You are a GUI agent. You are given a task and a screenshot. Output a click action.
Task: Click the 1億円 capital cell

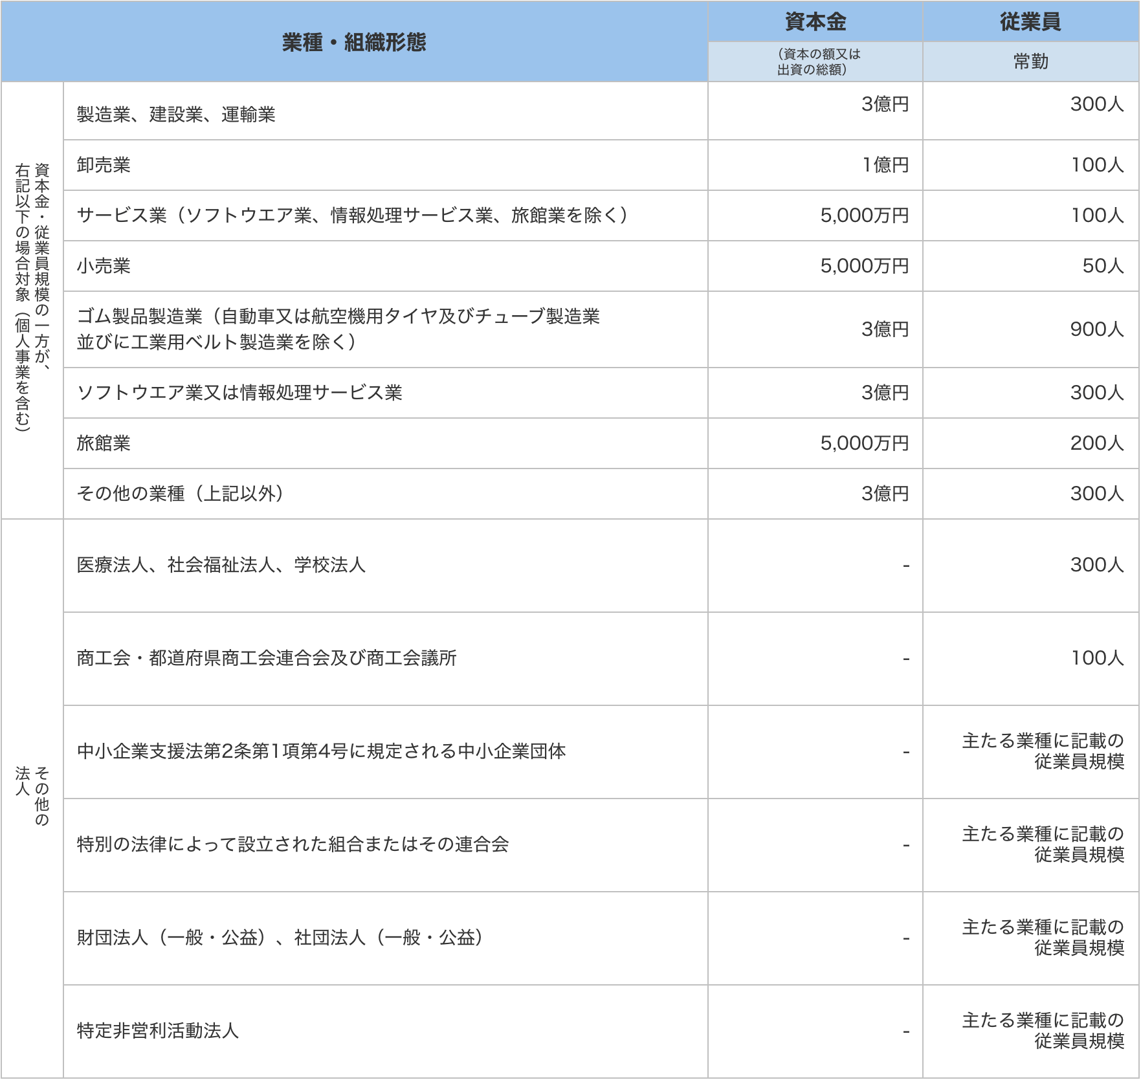(885, 165)
